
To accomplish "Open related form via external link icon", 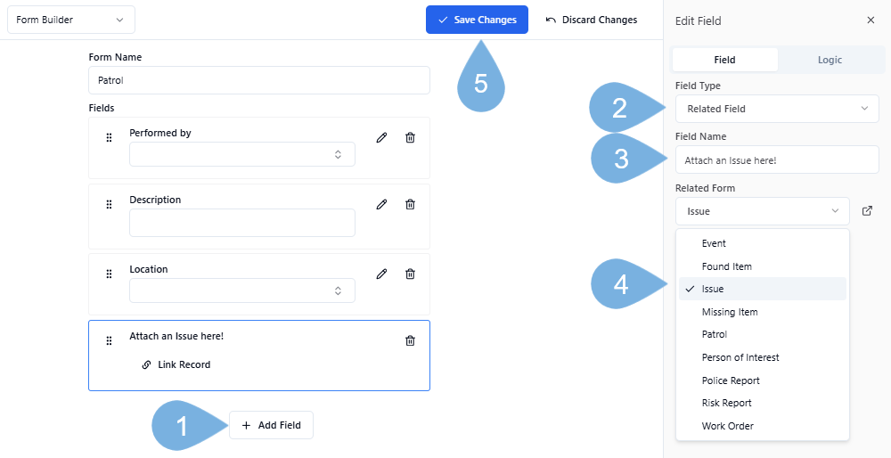I will pos(867,211).
